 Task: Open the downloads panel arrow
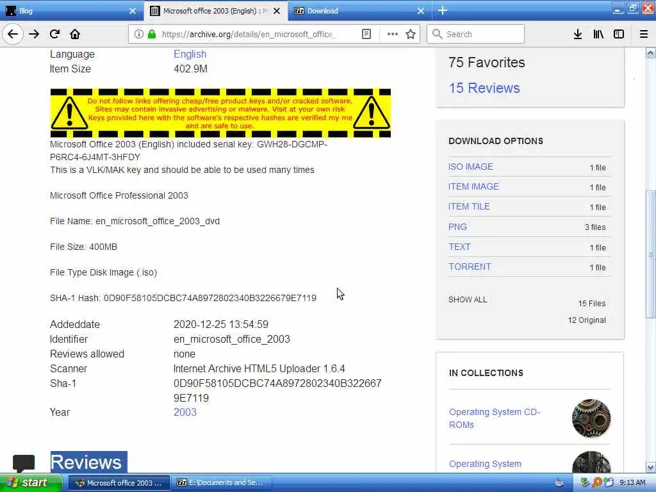coord(578,34)
